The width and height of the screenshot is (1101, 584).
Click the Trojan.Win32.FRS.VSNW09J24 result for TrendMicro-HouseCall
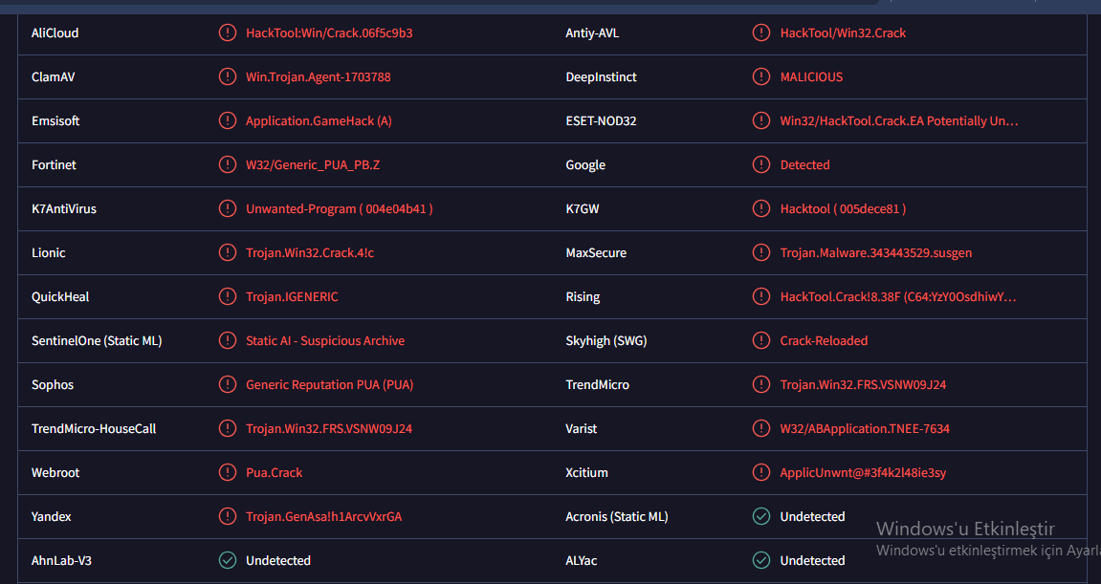click(329, 429)
